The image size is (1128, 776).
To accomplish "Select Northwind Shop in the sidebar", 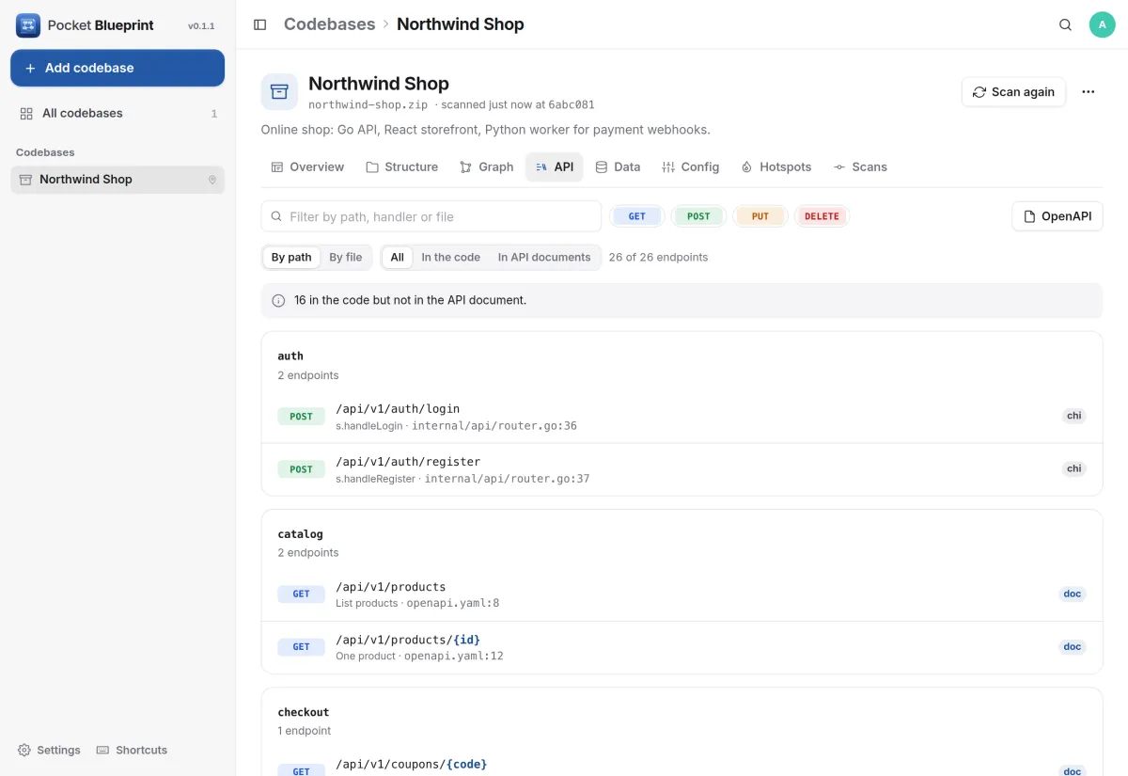I will pos(117,180).
